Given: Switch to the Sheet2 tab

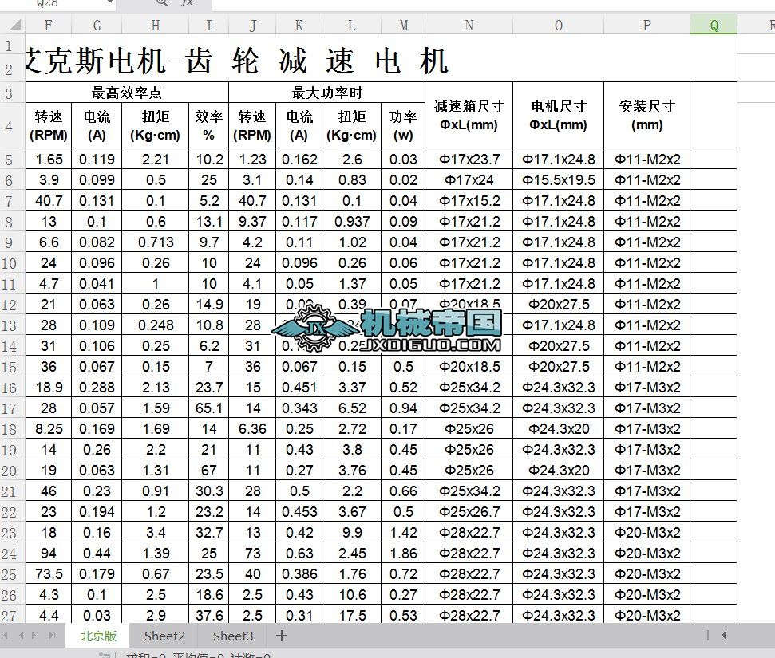Looking at the screenshot, I should [x=164, y=636].
